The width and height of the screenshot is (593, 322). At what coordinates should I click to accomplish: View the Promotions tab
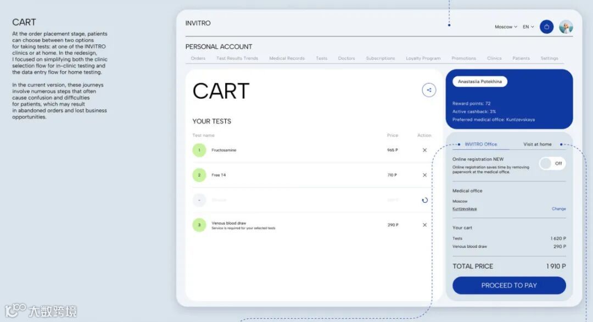point(463,58)
